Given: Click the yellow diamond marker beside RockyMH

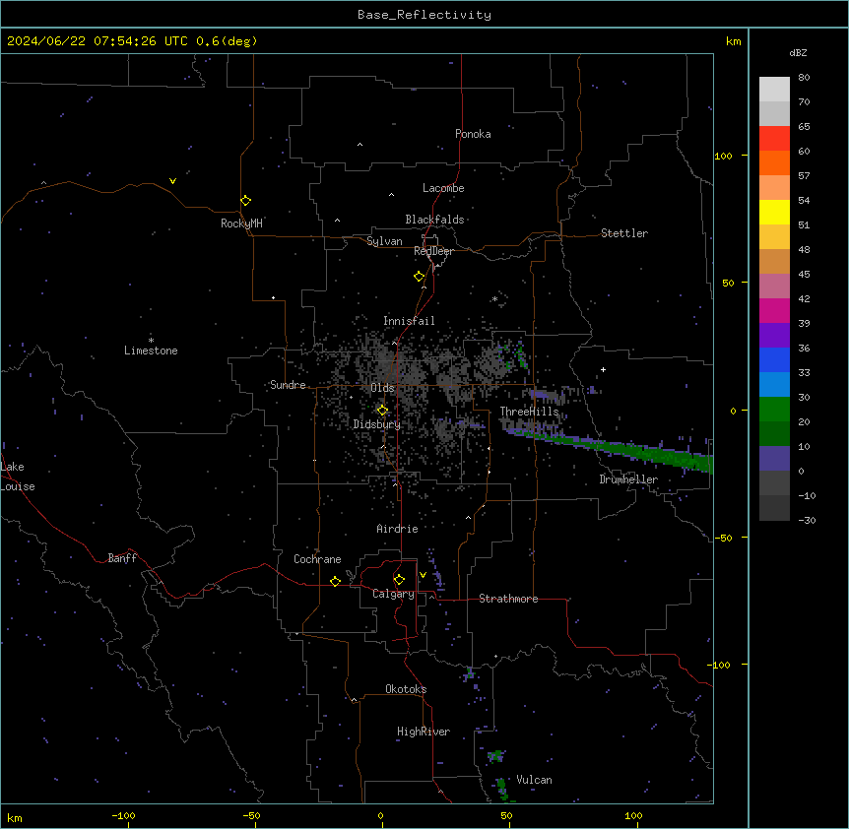Looking at the screenshot, I should [x=245, y=201].
